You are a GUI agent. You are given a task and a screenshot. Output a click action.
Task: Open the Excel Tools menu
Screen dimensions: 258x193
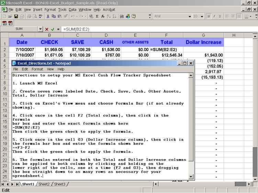coord(62,10)
